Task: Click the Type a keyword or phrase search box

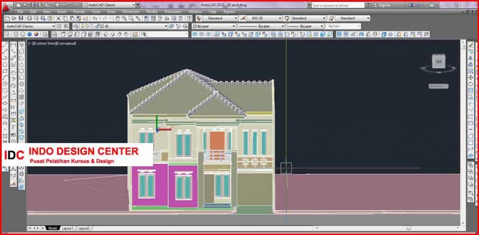Action: pos(338,5)
